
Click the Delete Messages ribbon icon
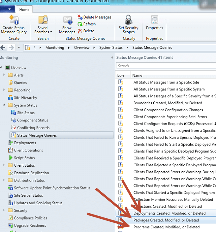click(x=80, y=17)
